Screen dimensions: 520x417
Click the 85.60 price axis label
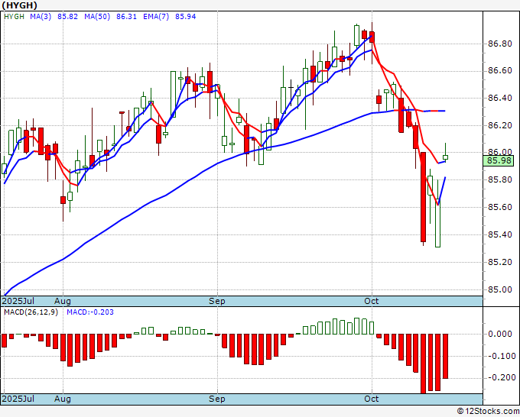pyautogui.click(x=499, y=207)
